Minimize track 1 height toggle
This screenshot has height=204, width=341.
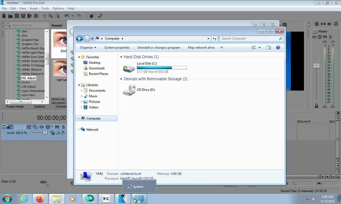coord(3,127)
